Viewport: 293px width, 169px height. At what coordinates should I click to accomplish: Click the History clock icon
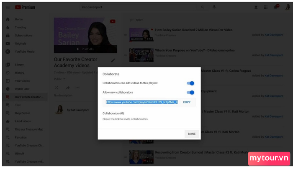tap(8, 73)
